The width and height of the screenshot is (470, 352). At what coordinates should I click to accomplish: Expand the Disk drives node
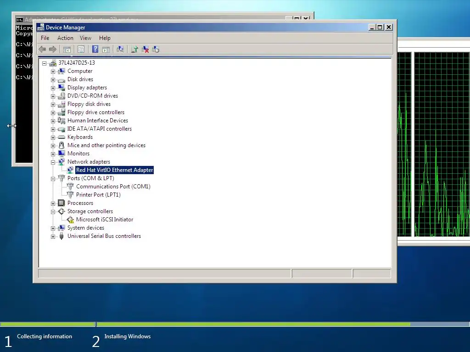[53, 80]
